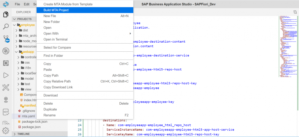Open the code checklist icon in activity bar
Image resolution: width=299 pixels, height=137 pixels.
(x=6, y=112)
